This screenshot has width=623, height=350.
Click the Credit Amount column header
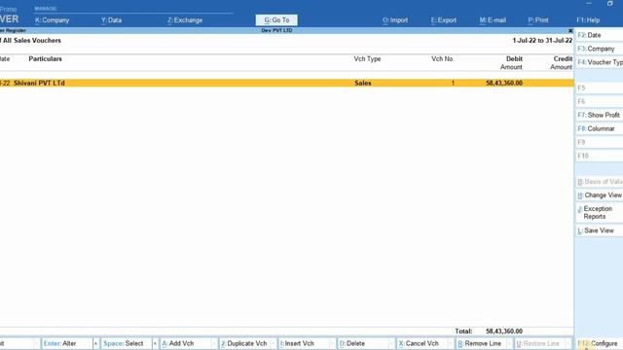coord(561,62)
